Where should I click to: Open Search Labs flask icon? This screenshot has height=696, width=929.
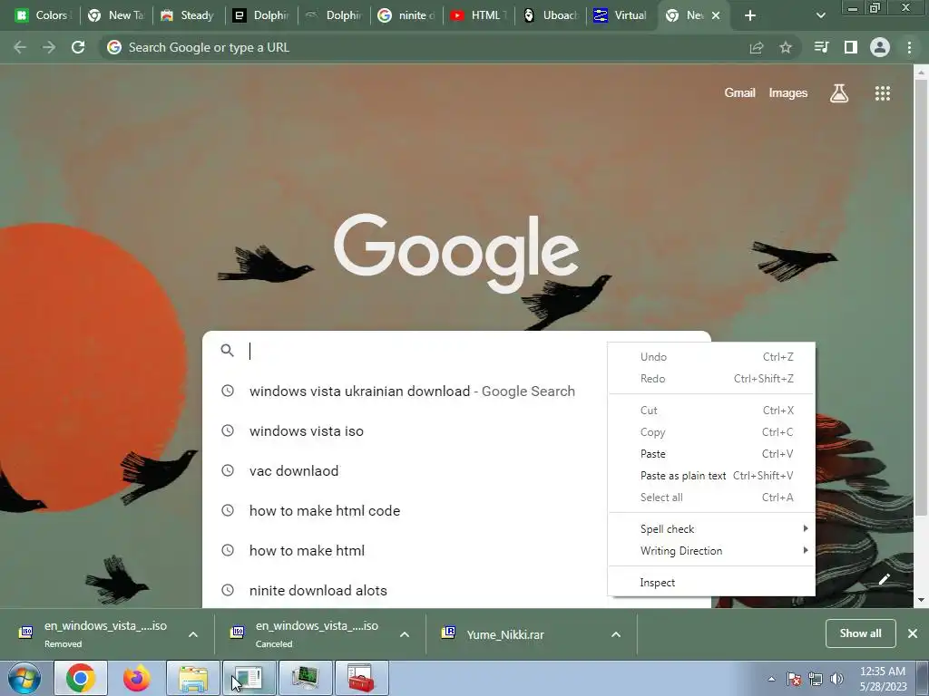[839, 93]
